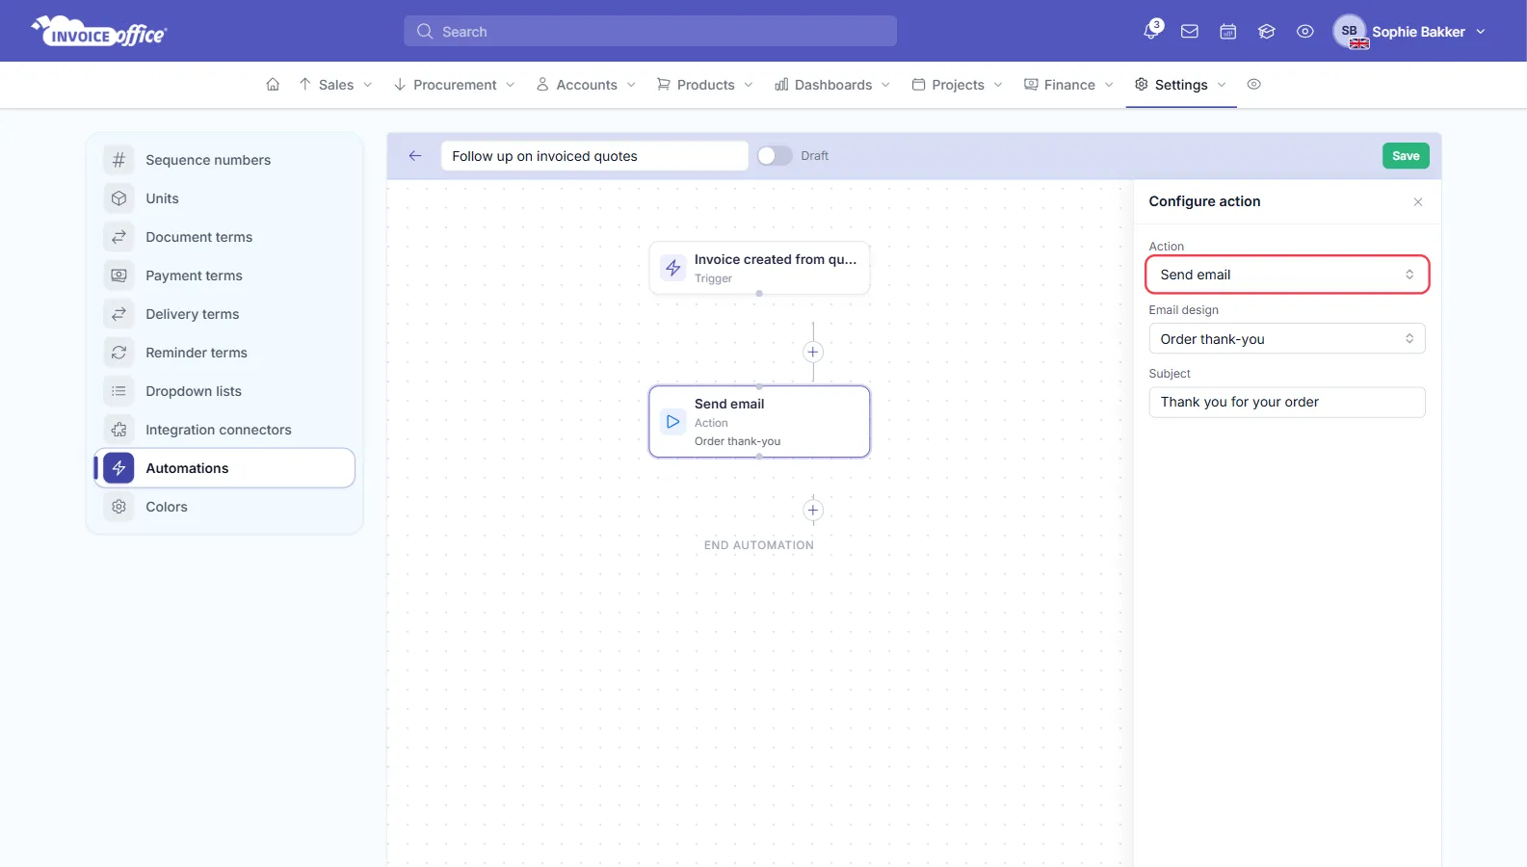Image resolution: width=1527 pixels, height=867 pixels.
Task: Expand the Products menu
Action: click(705, 85)
